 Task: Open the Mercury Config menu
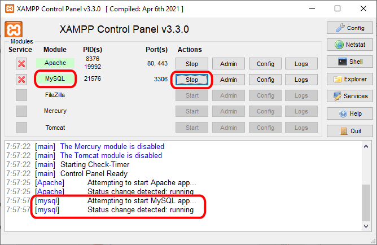(265, 111)
